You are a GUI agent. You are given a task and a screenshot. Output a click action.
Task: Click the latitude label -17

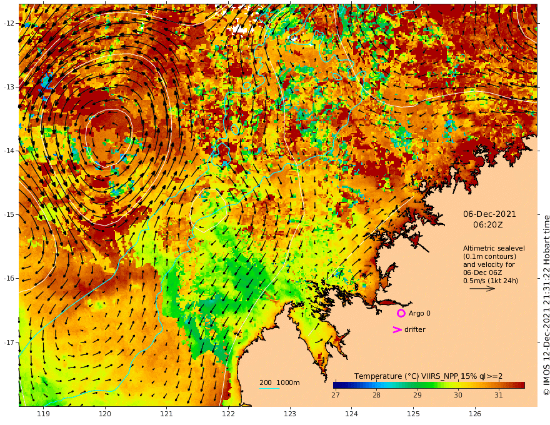coord(10,342)
